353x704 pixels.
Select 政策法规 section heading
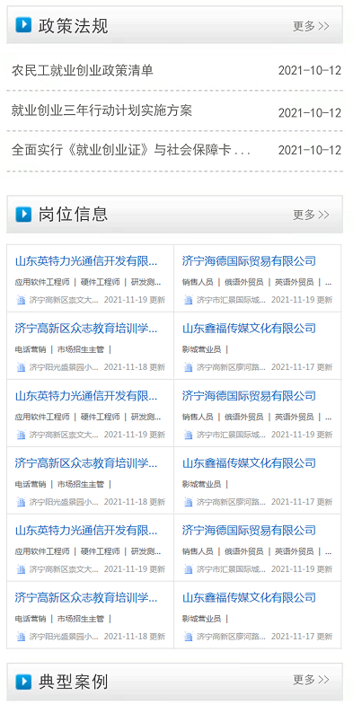point(74,26)
